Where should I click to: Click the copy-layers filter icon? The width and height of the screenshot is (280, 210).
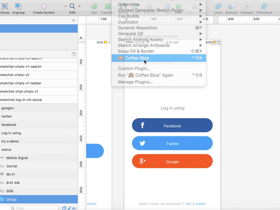pyautogui.click(x=64, y=208)
